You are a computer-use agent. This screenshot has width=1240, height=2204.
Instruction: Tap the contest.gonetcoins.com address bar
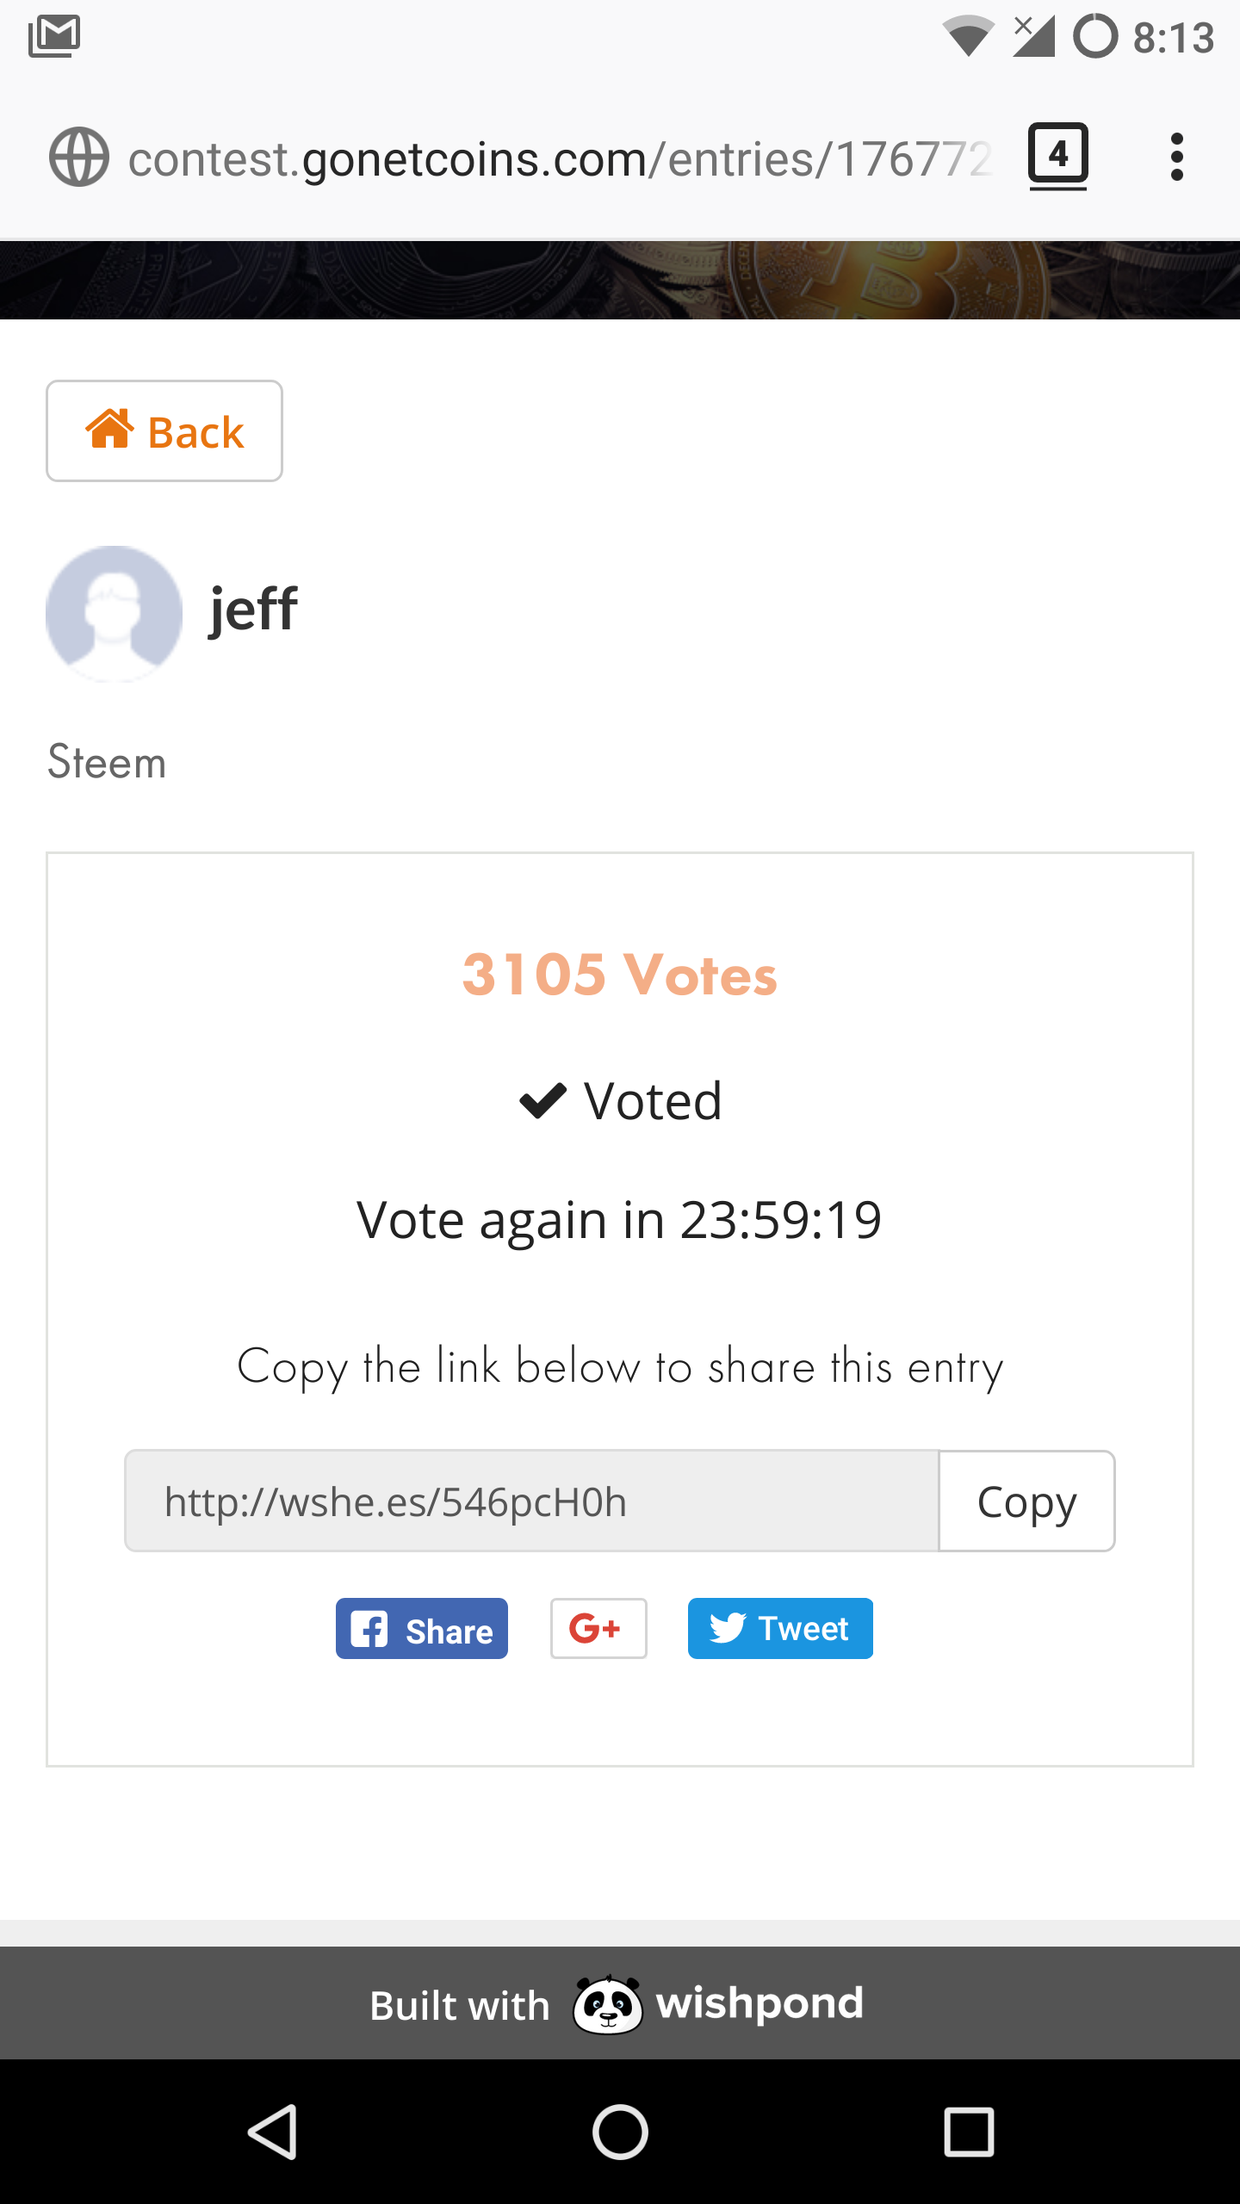[560, 158]
